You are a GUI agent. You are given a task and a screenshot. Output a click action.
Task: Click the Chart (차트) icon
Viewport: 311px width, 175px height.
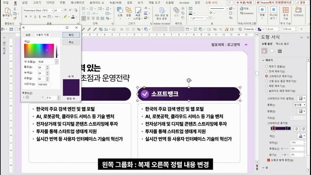[x=244, y=9]
